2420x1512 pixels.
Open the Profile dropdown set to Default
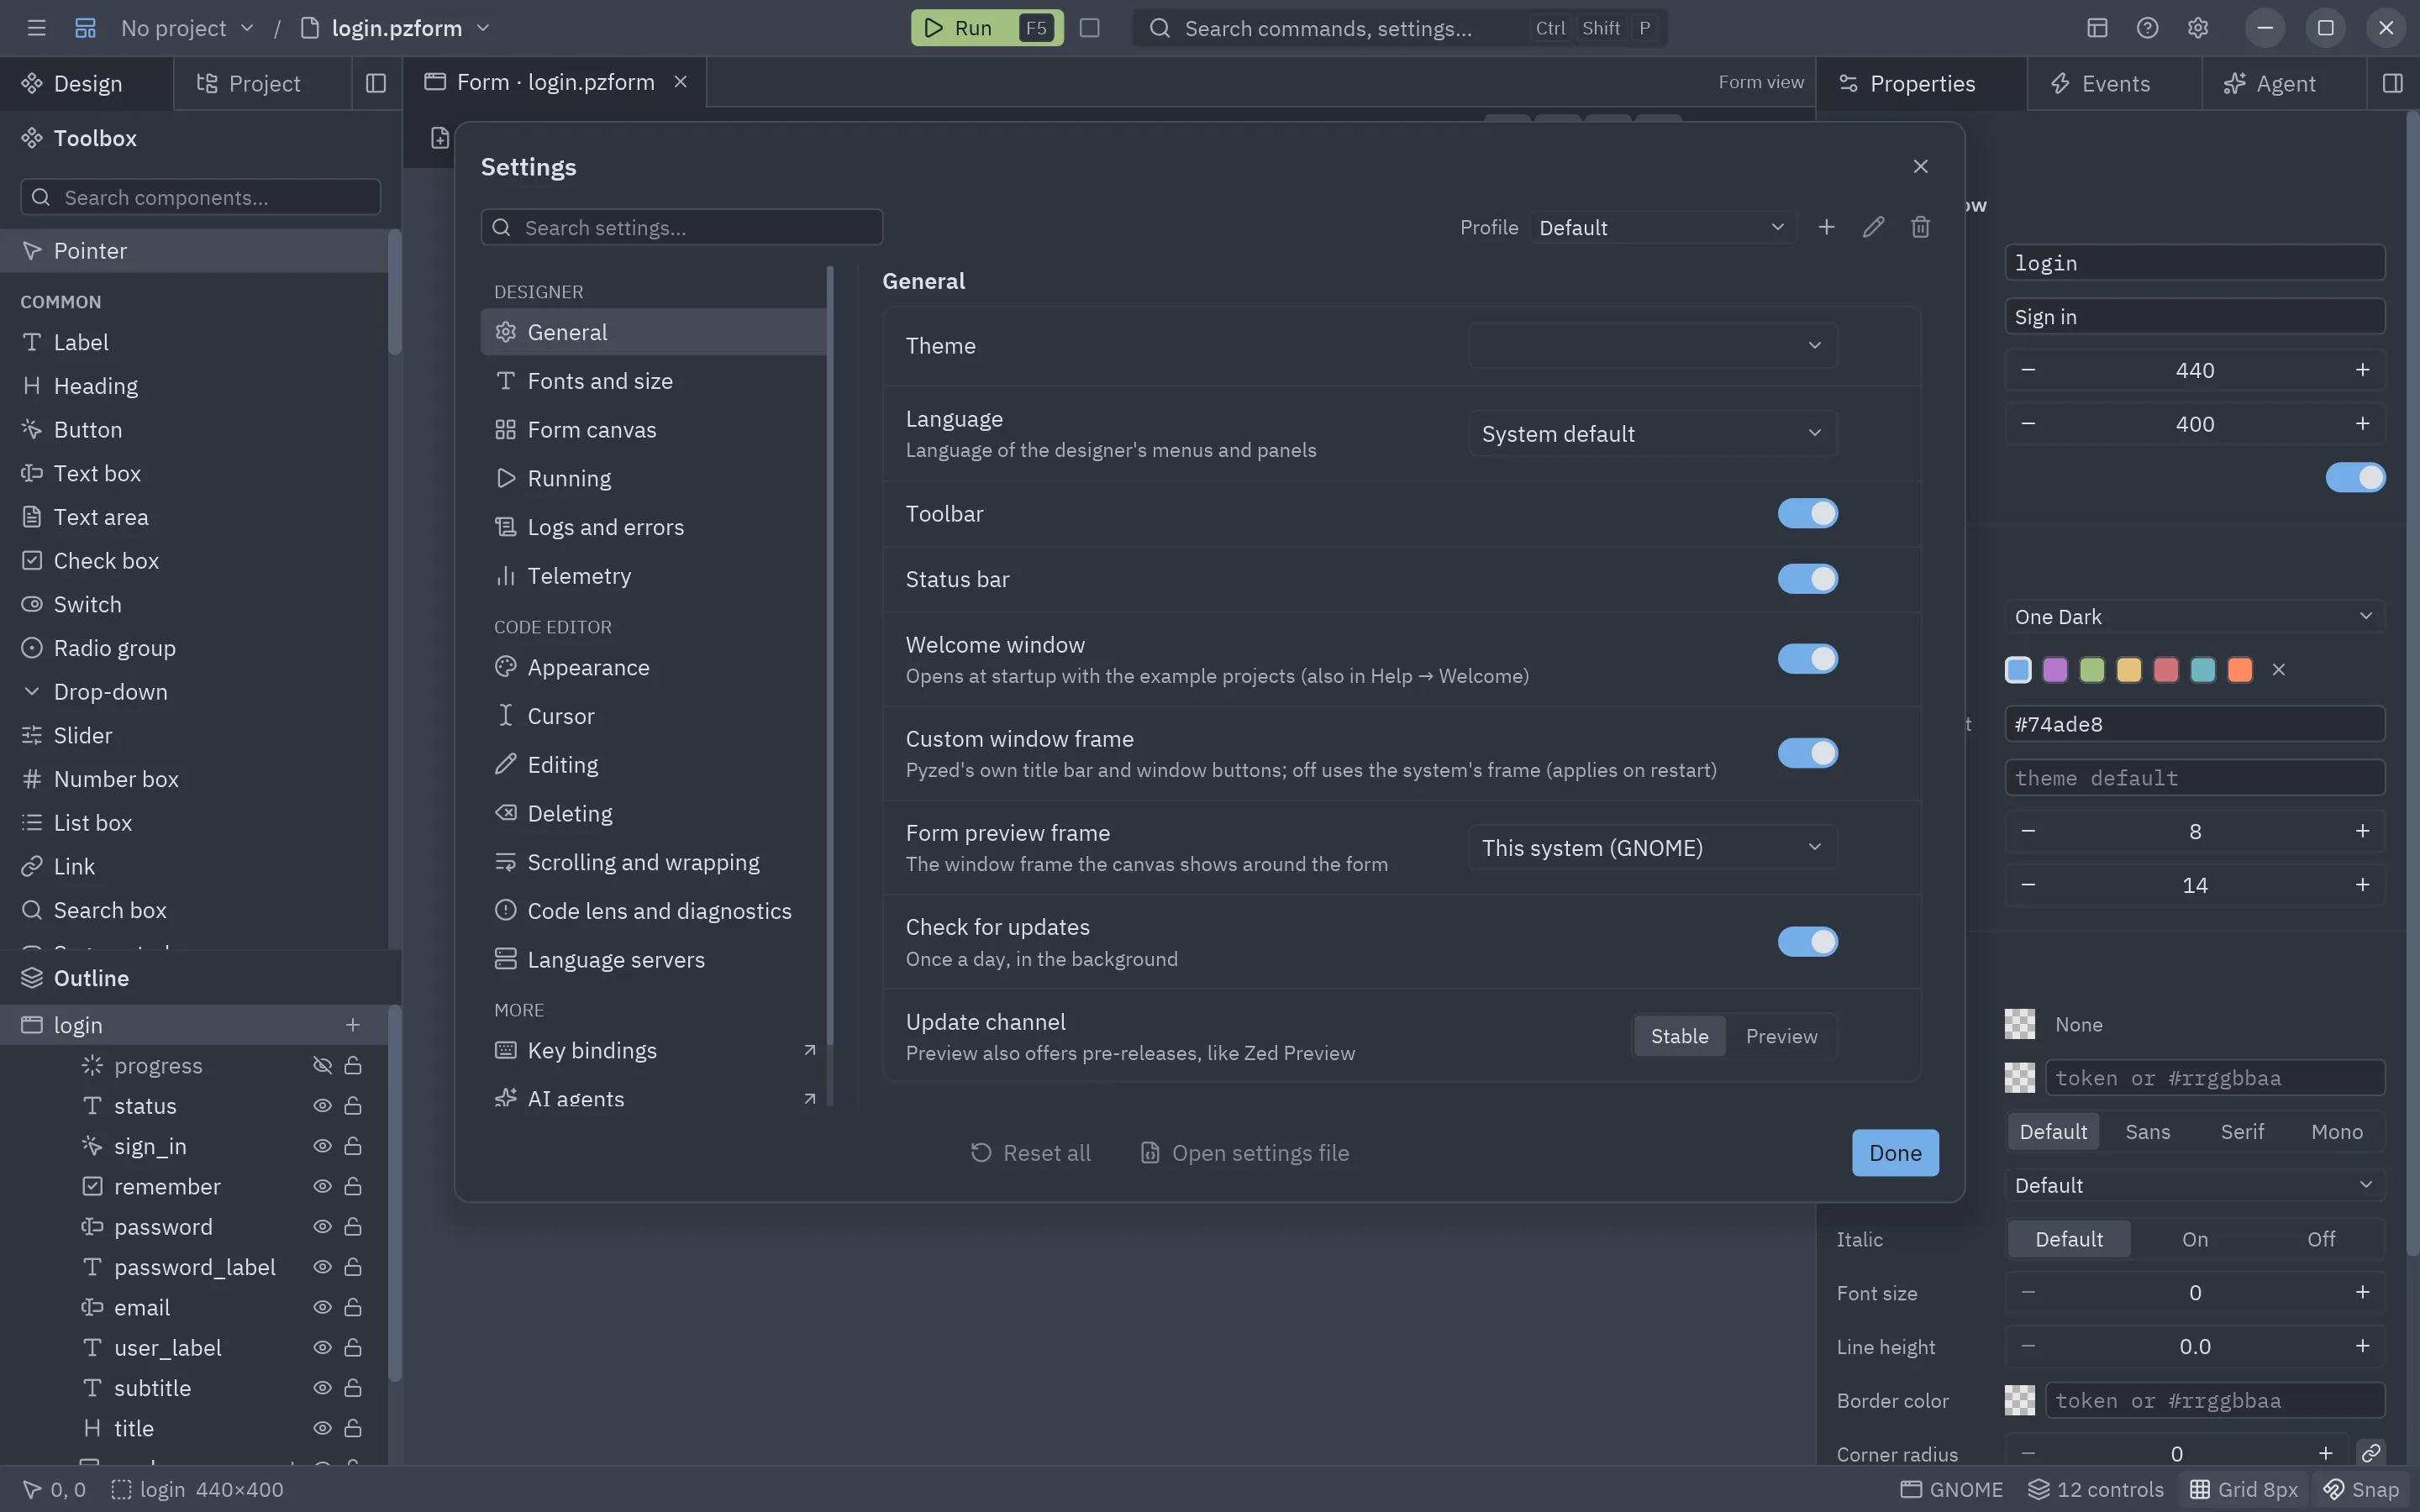coord(1662,228)
